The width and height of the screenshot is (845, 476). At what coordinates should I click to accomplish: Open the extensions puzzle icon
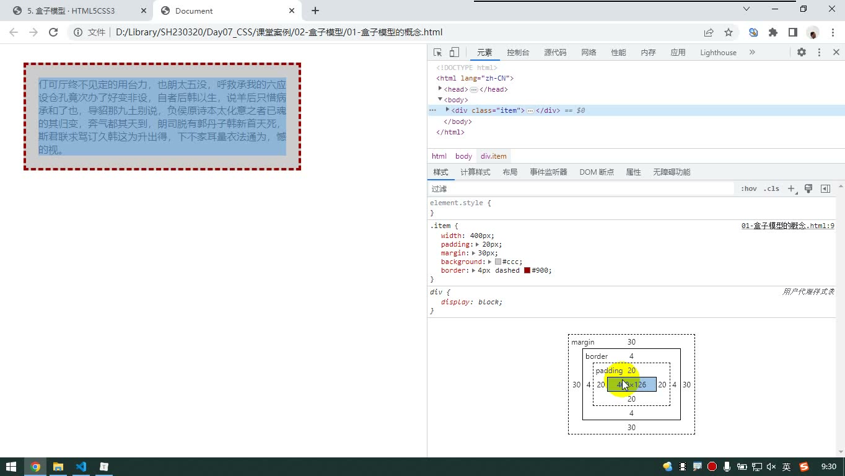tap(773, 32)
